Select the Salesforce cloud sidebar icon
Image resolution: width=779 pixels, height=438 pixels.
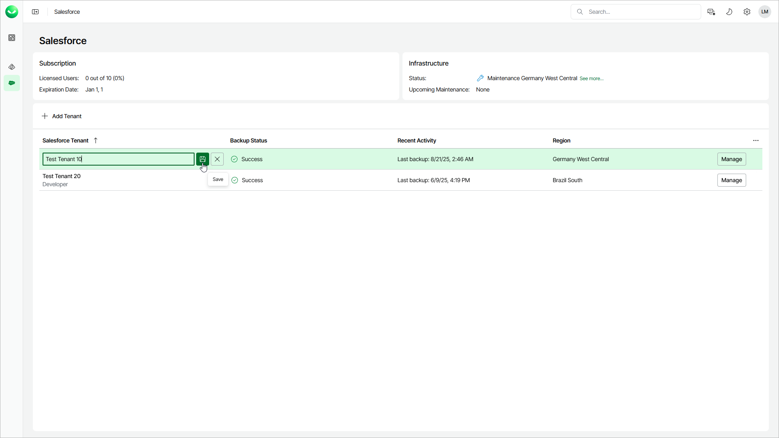[x=12, y=83]
